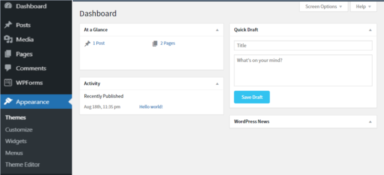Screen dimensions: 384x175
Task: Open the Help dropdown tab
Action: point(363,7)
